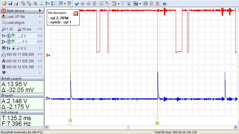239x134 pixels.
Task: Click the binoculars trigger search icon
Action: click(x=4, y=49)
